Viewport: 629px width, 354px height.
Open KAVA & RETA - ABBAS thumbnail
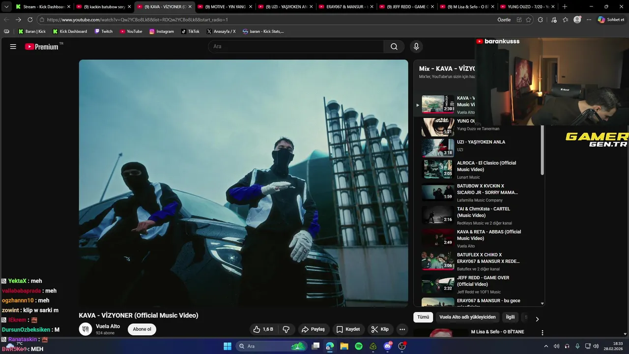(438, 238)
